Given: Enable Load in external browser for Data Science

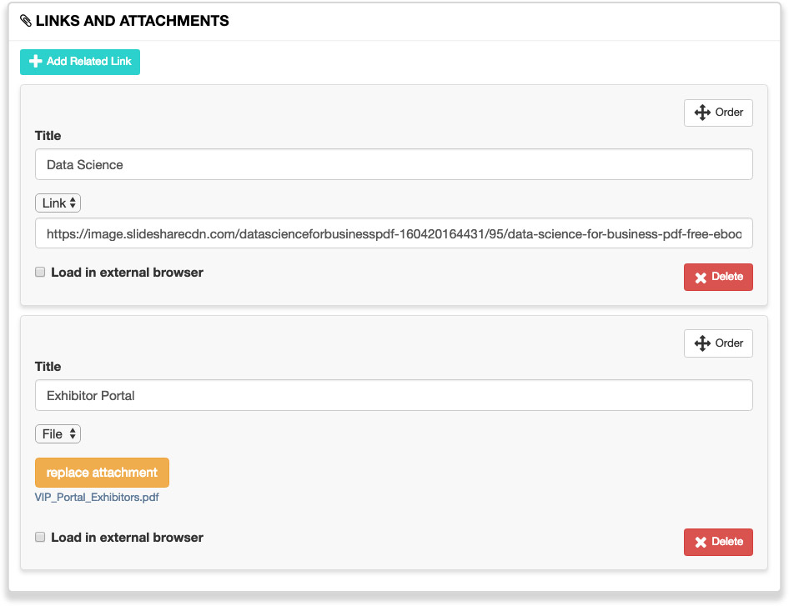Looking at the screenshot, I should coord(40,272).
